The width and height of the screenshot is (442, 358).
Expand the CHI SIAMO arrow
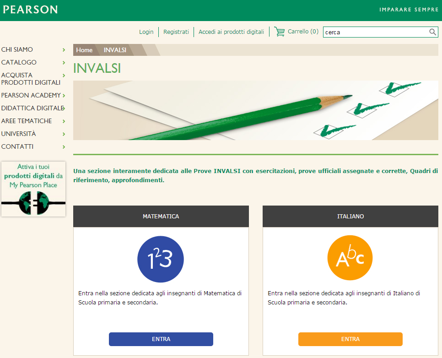(x=64, y=50)
